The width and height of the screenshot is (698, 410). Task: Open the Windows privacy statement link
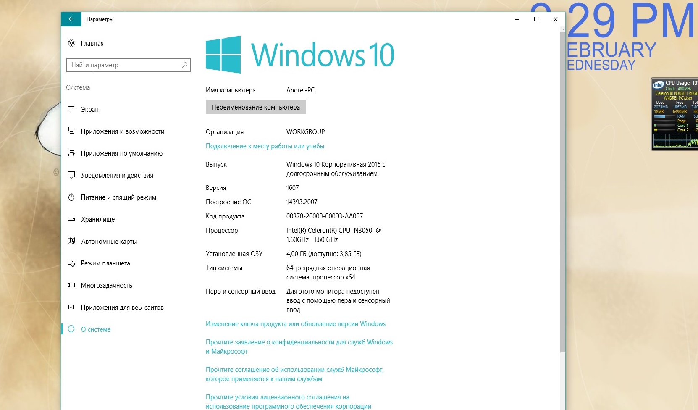click(299, 347)
